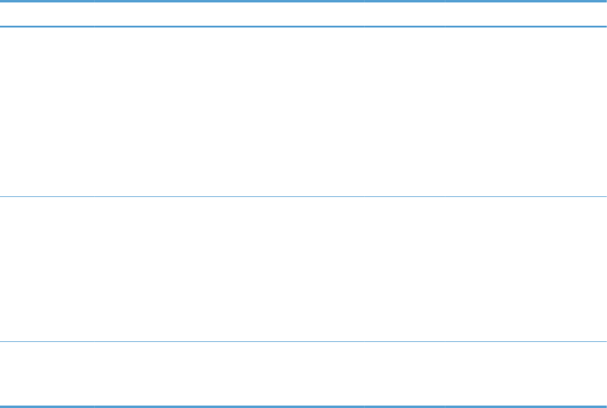This screenshot has width=607, height=408.
Task: Click the third column header cell
Action: point(404,14)
